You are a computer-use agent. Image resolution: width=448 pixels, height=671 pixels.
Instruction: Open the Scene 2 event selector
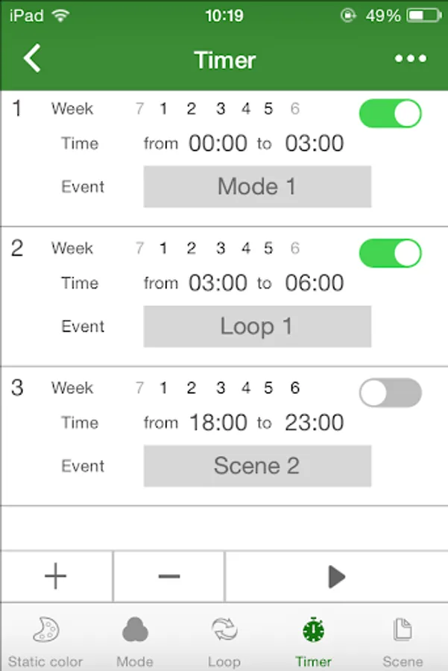pyautogui.click(x=257, y=465)
